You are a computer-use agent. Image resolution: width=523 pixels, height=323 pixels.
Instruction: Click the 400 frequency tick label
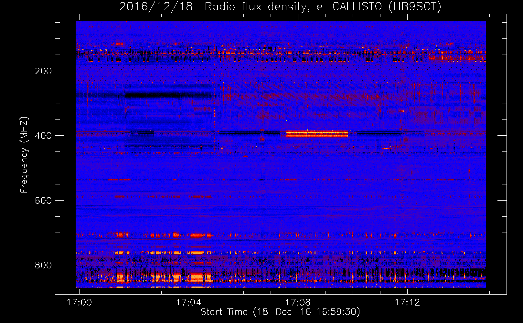[43, 136]
